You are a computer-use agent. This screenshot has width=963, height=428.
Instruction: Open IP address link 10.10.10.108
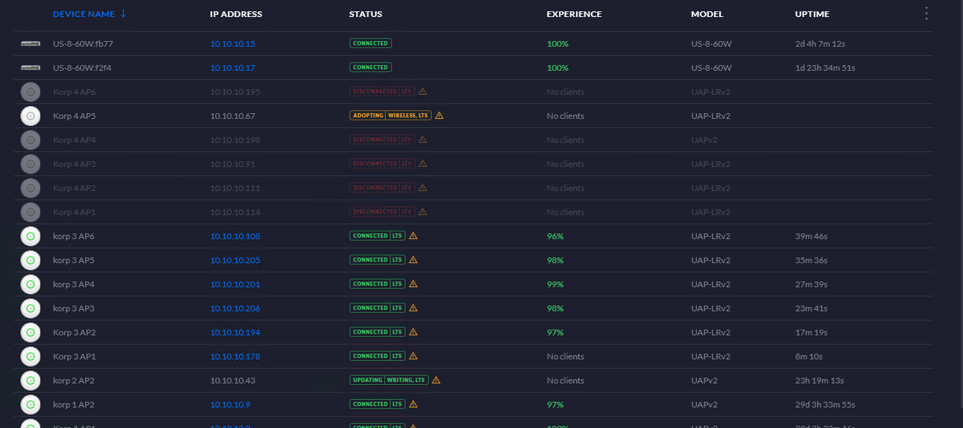point(235,236)
